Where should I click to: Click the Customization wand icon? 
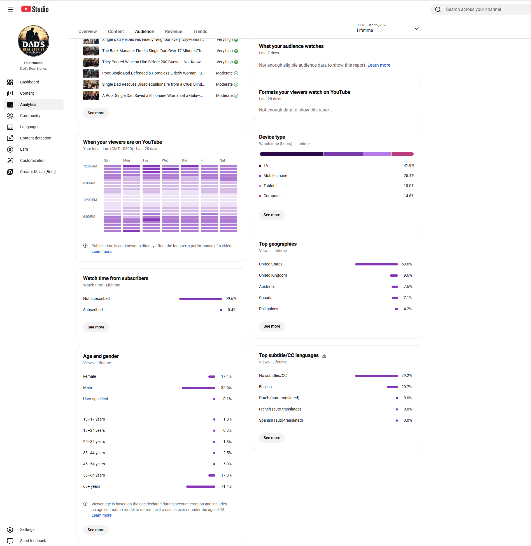(x=10, y=160)
